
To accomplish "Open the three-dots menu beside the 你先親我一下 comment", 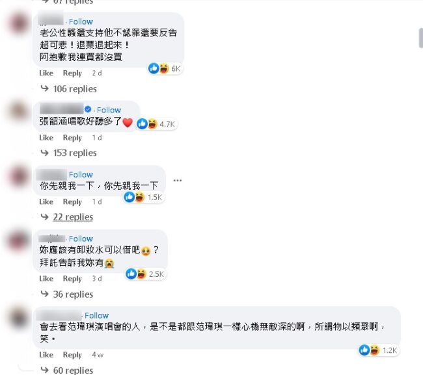I will click(178, 180).
